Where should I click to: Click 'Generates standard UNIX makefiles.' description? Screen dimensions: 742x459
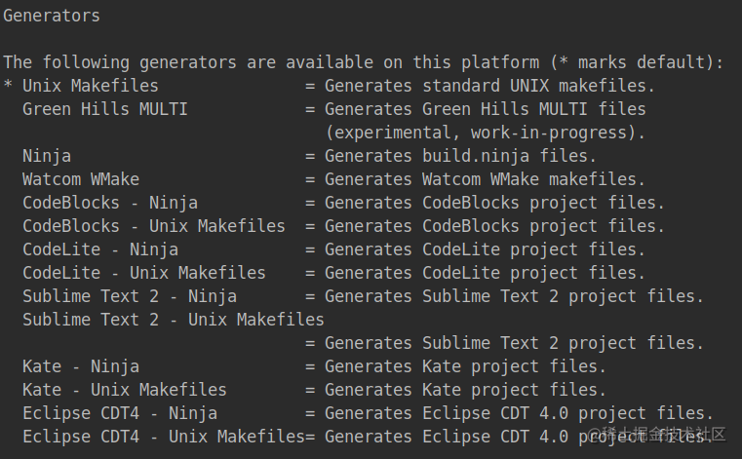(489, 86)
